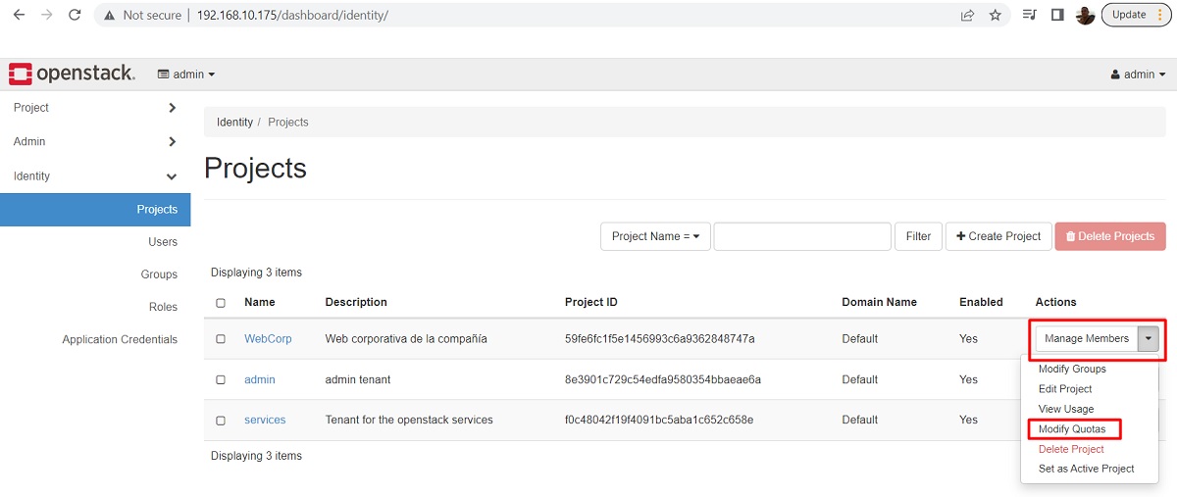This screenshot has height=497, width=1177.
Task: Check the admin project checkbox
Action: [x=221, y=380]
